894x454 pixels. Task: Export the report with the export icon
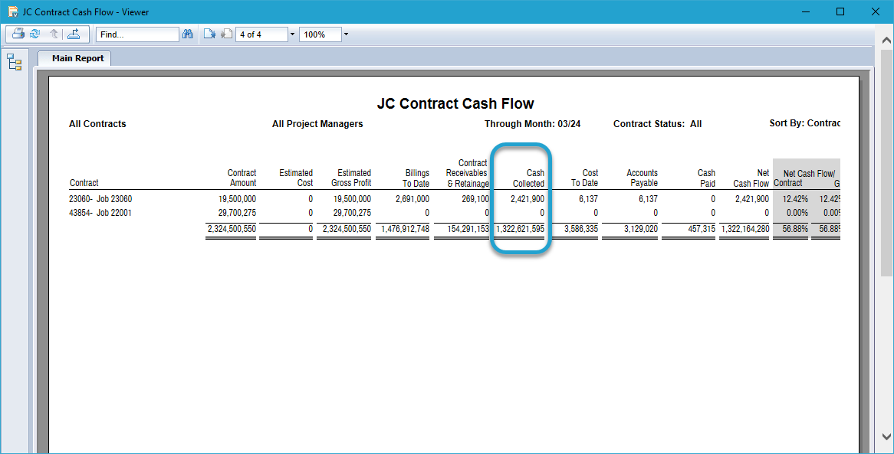coord(73,34)
